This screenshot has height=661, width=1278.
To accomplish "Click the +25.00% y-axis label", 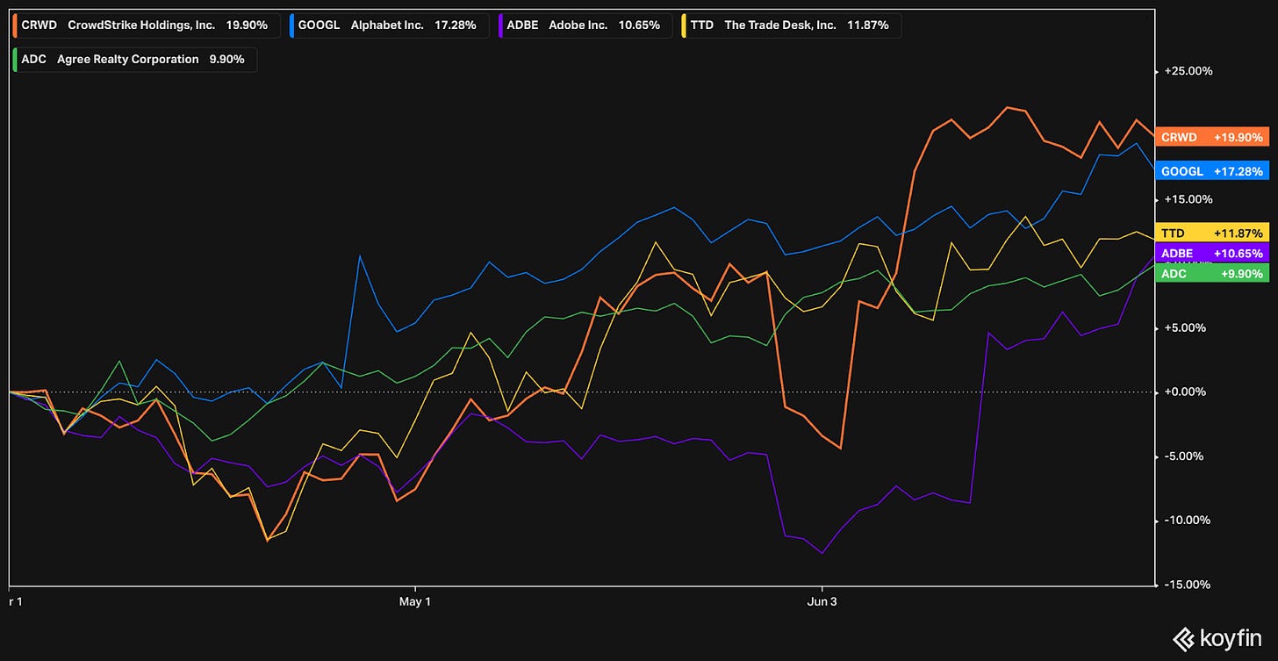I will (1188, 71).
